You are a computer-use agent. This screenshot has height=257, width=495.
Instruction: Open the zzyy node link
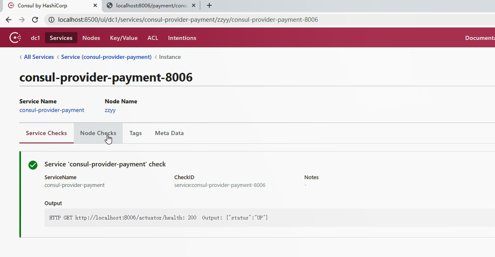click(110, 110)
